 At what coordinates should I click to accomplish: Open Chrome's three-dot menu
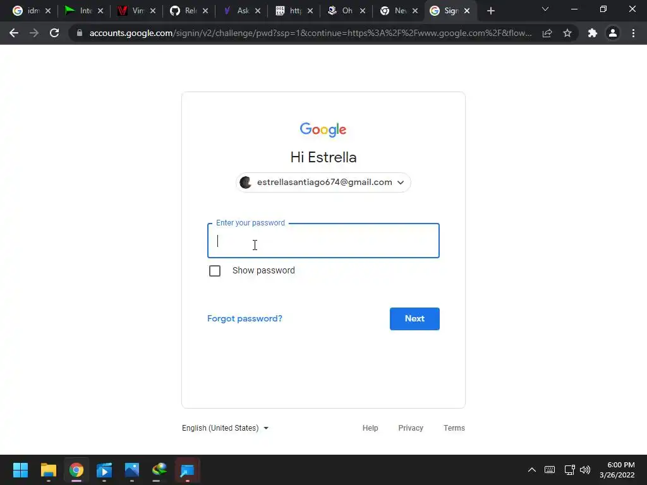pos(633,33)
